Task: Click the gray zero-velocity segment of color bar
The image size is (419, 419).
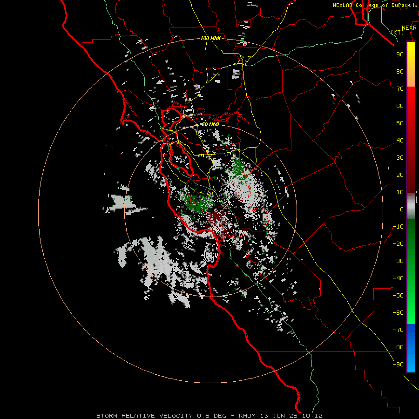Action: (x=411, y=206)
